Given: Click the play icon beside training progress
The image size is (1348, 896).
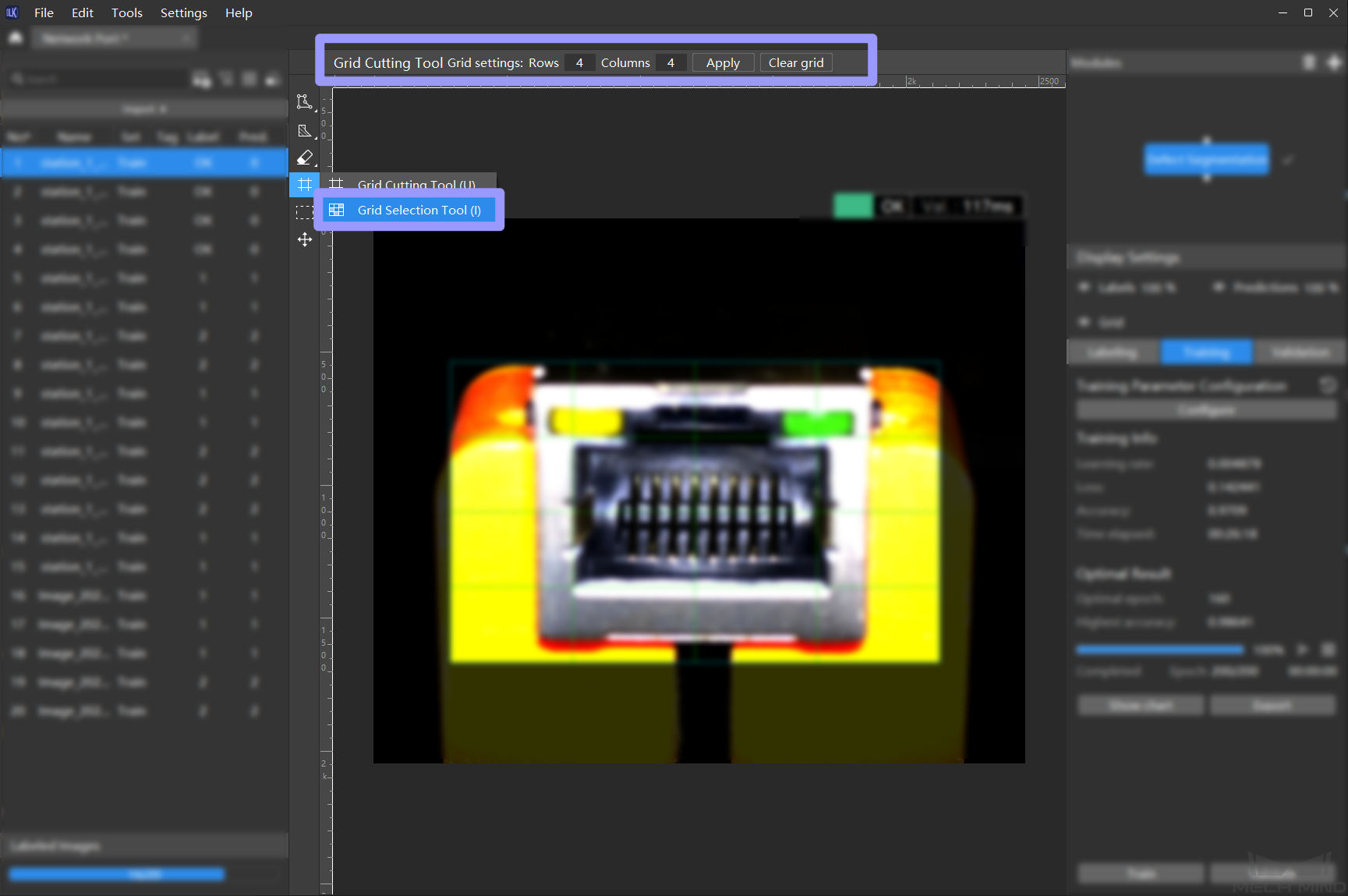Looking at the screenshot, I should click(x=1301, y=650).
